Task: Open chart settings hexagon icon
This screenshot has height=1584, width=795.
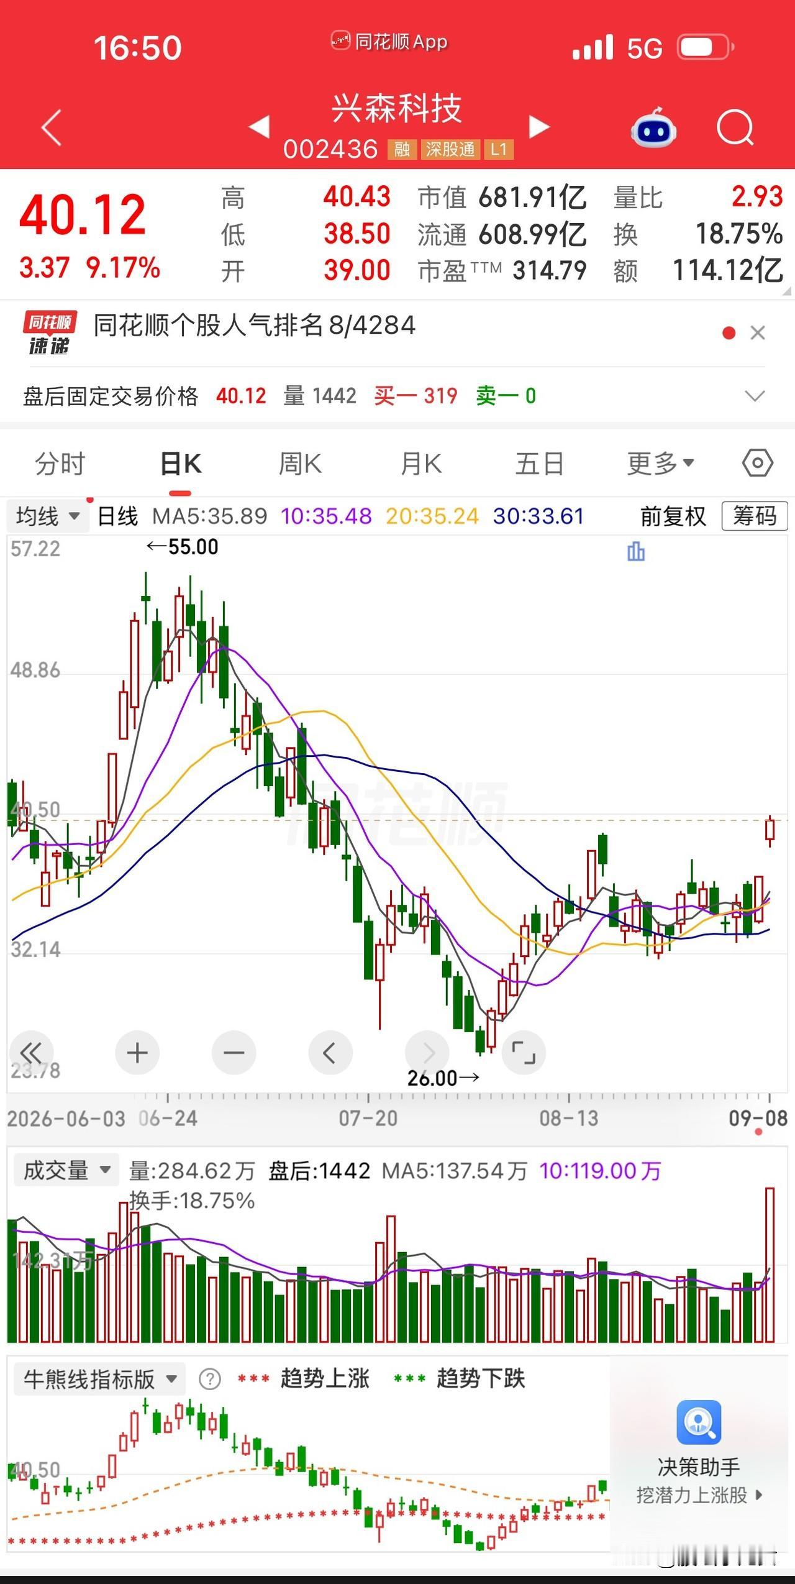Action: point(758,463)
